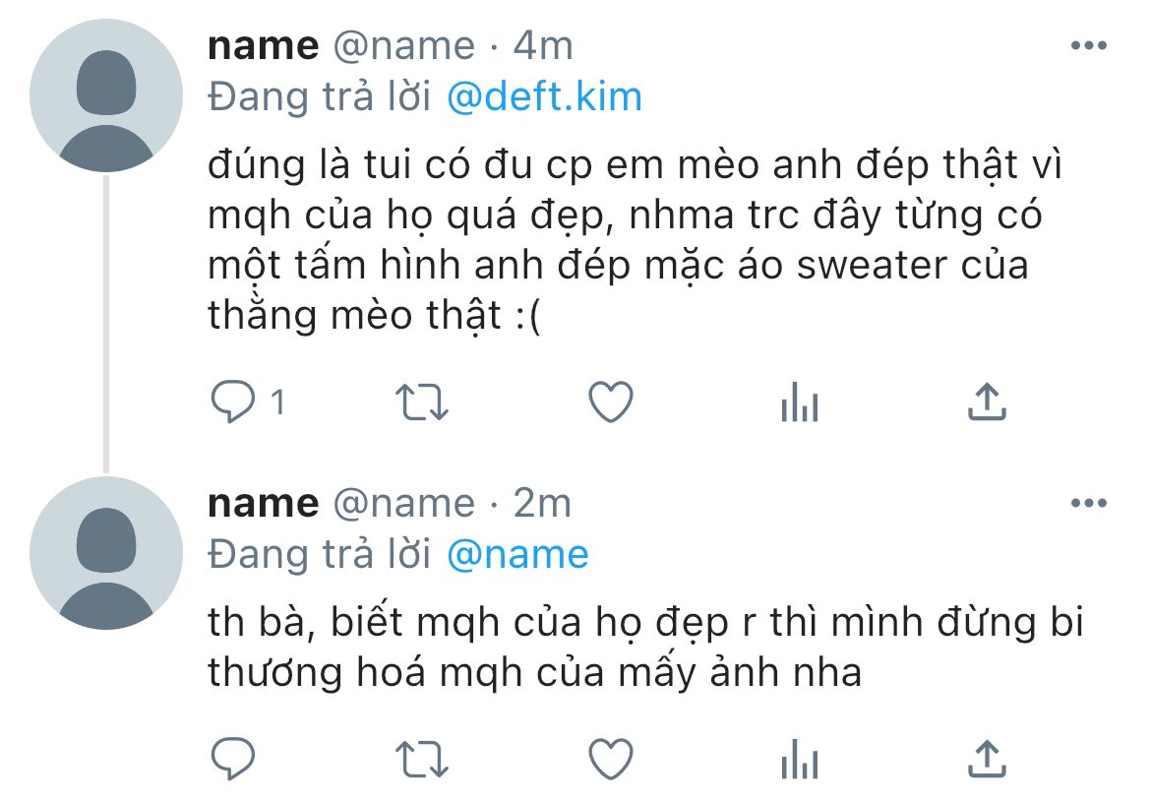Share the first tweet via upload icon
The height and width of the screenshot is (804, 1151).
(988, 402)
